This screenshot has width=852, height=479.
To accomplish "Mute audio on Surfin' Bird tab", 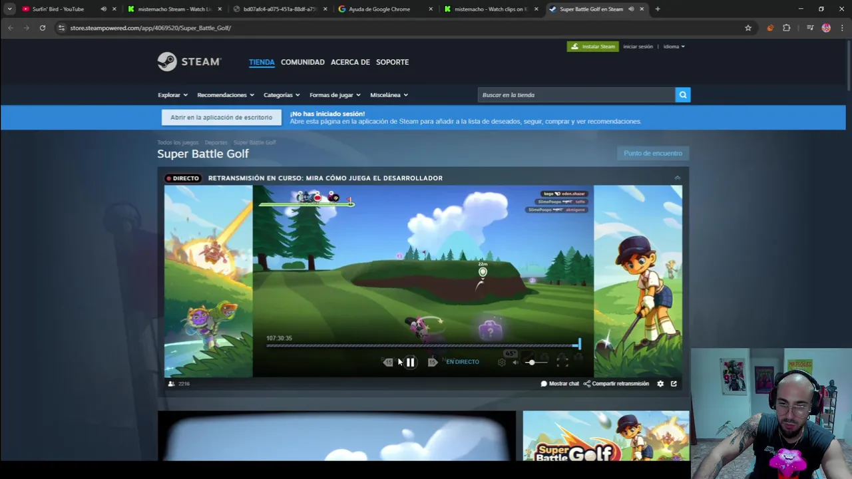I will [103, 9].
